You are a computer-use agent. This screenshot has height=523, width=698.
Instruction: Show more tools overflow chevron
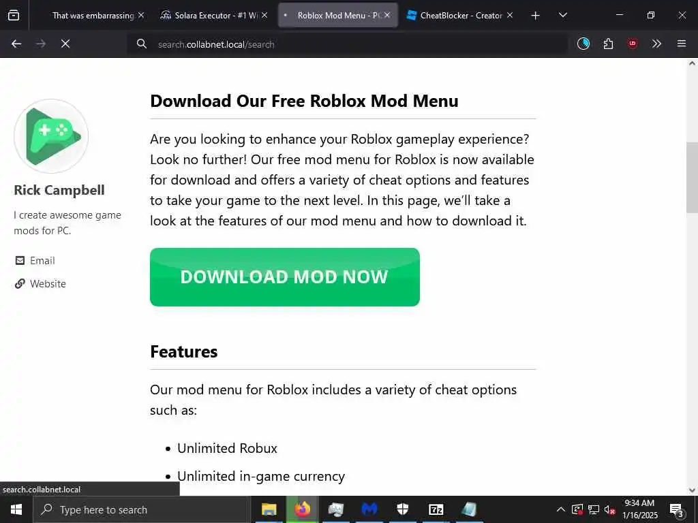(656, 44)
